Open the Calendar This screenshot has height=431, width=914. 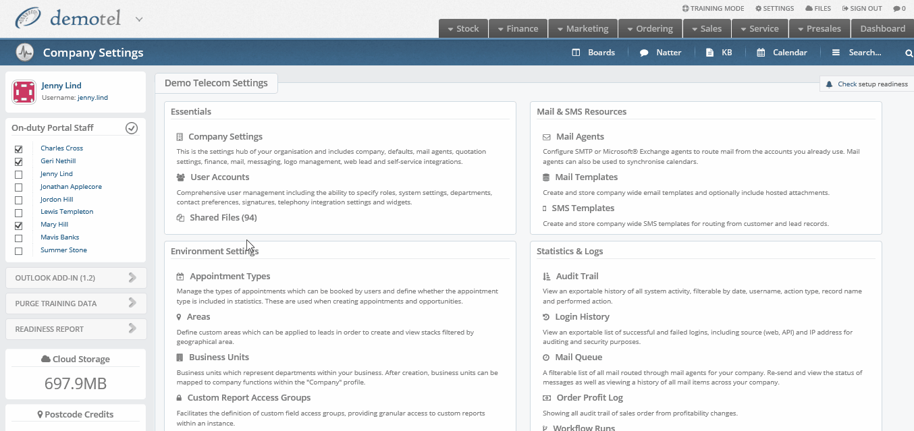click(782, 53)
